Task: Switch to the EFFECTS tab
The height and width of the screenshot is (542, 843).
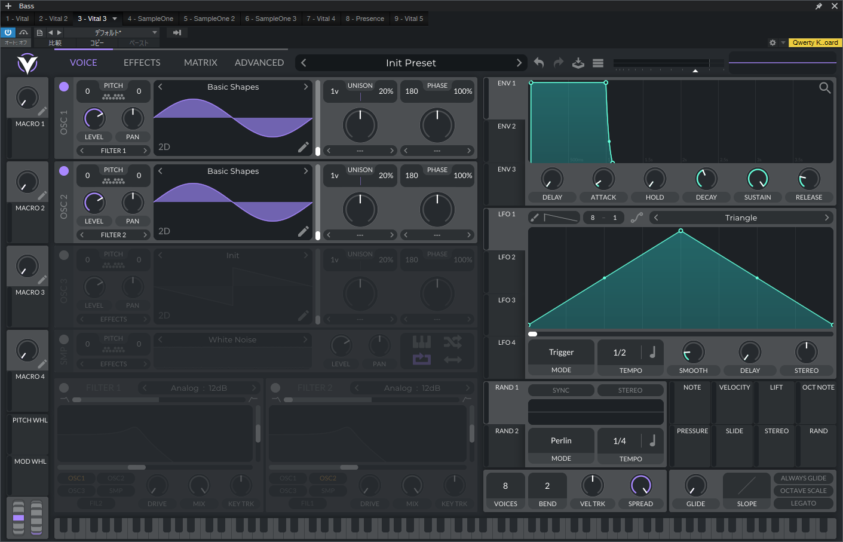Action: point(142,63)
